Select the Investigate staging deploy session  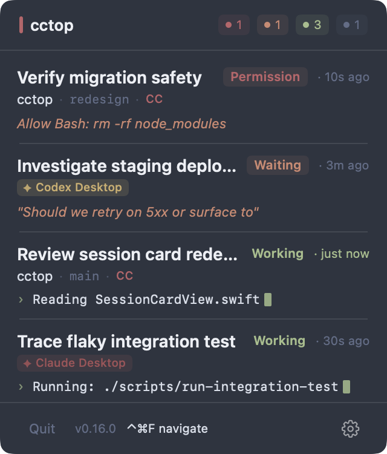point(193,188)
